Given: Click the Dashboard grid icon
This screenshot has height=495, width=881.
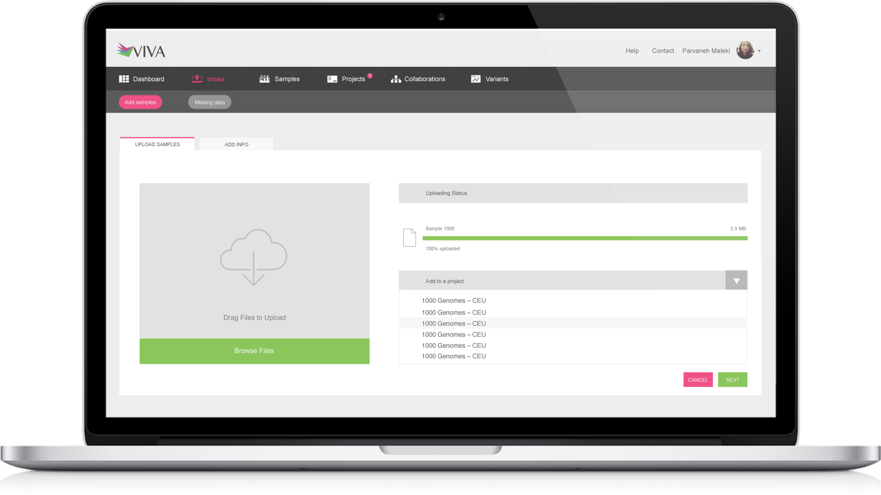Looking at the screenshot, I should pos(124,79).
